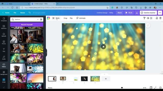The height and width of the screenshot is (91, 163).
Task: Open the browser profile avatar
Action: (155, 8)
